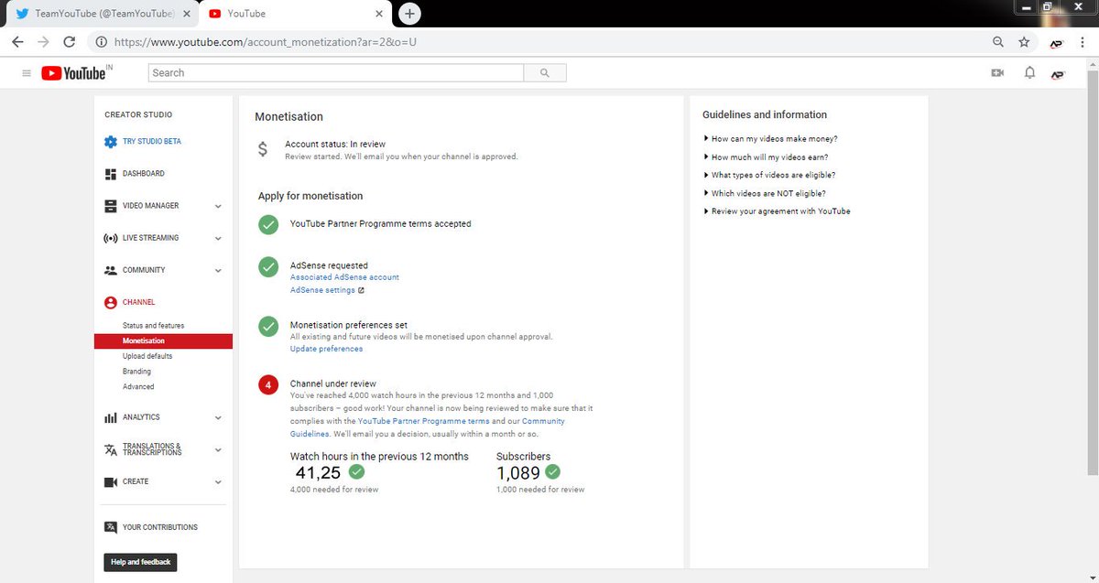
Task: Expand the Create section
Action: coord(218,482)
